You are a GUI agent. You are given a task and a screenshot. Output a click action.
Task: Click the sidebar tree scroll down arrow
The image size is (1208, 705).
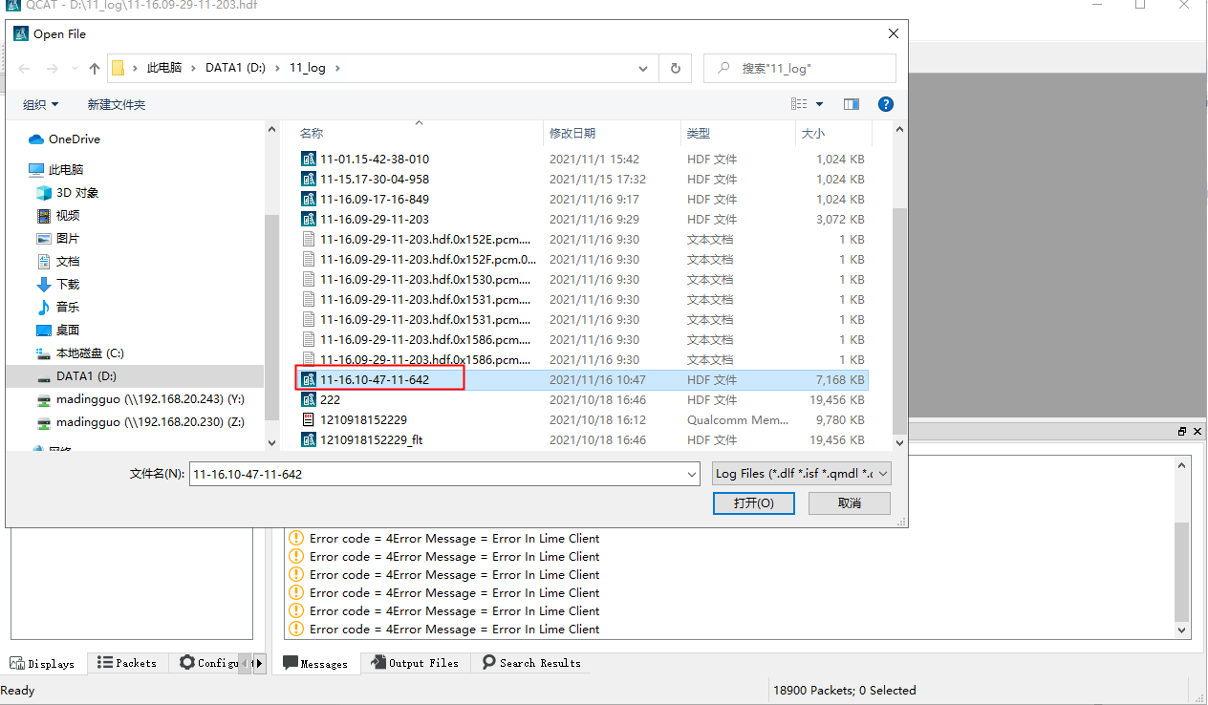271,442
